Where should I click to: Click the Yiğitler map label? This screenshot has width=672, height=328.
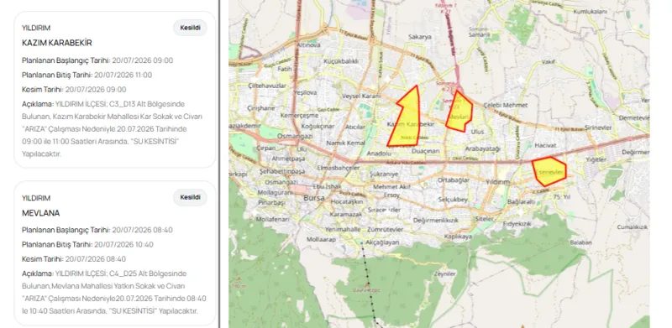coord(596,159)
